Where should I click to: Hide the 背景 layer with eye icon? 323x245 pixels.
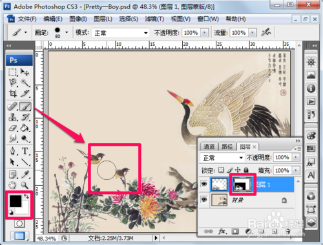tap(204, 200)
